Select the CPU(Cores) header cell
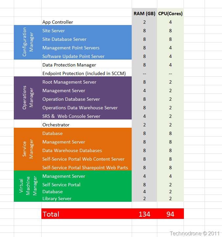The width and height of the screenshot is (222, 237). click(170, 13)
